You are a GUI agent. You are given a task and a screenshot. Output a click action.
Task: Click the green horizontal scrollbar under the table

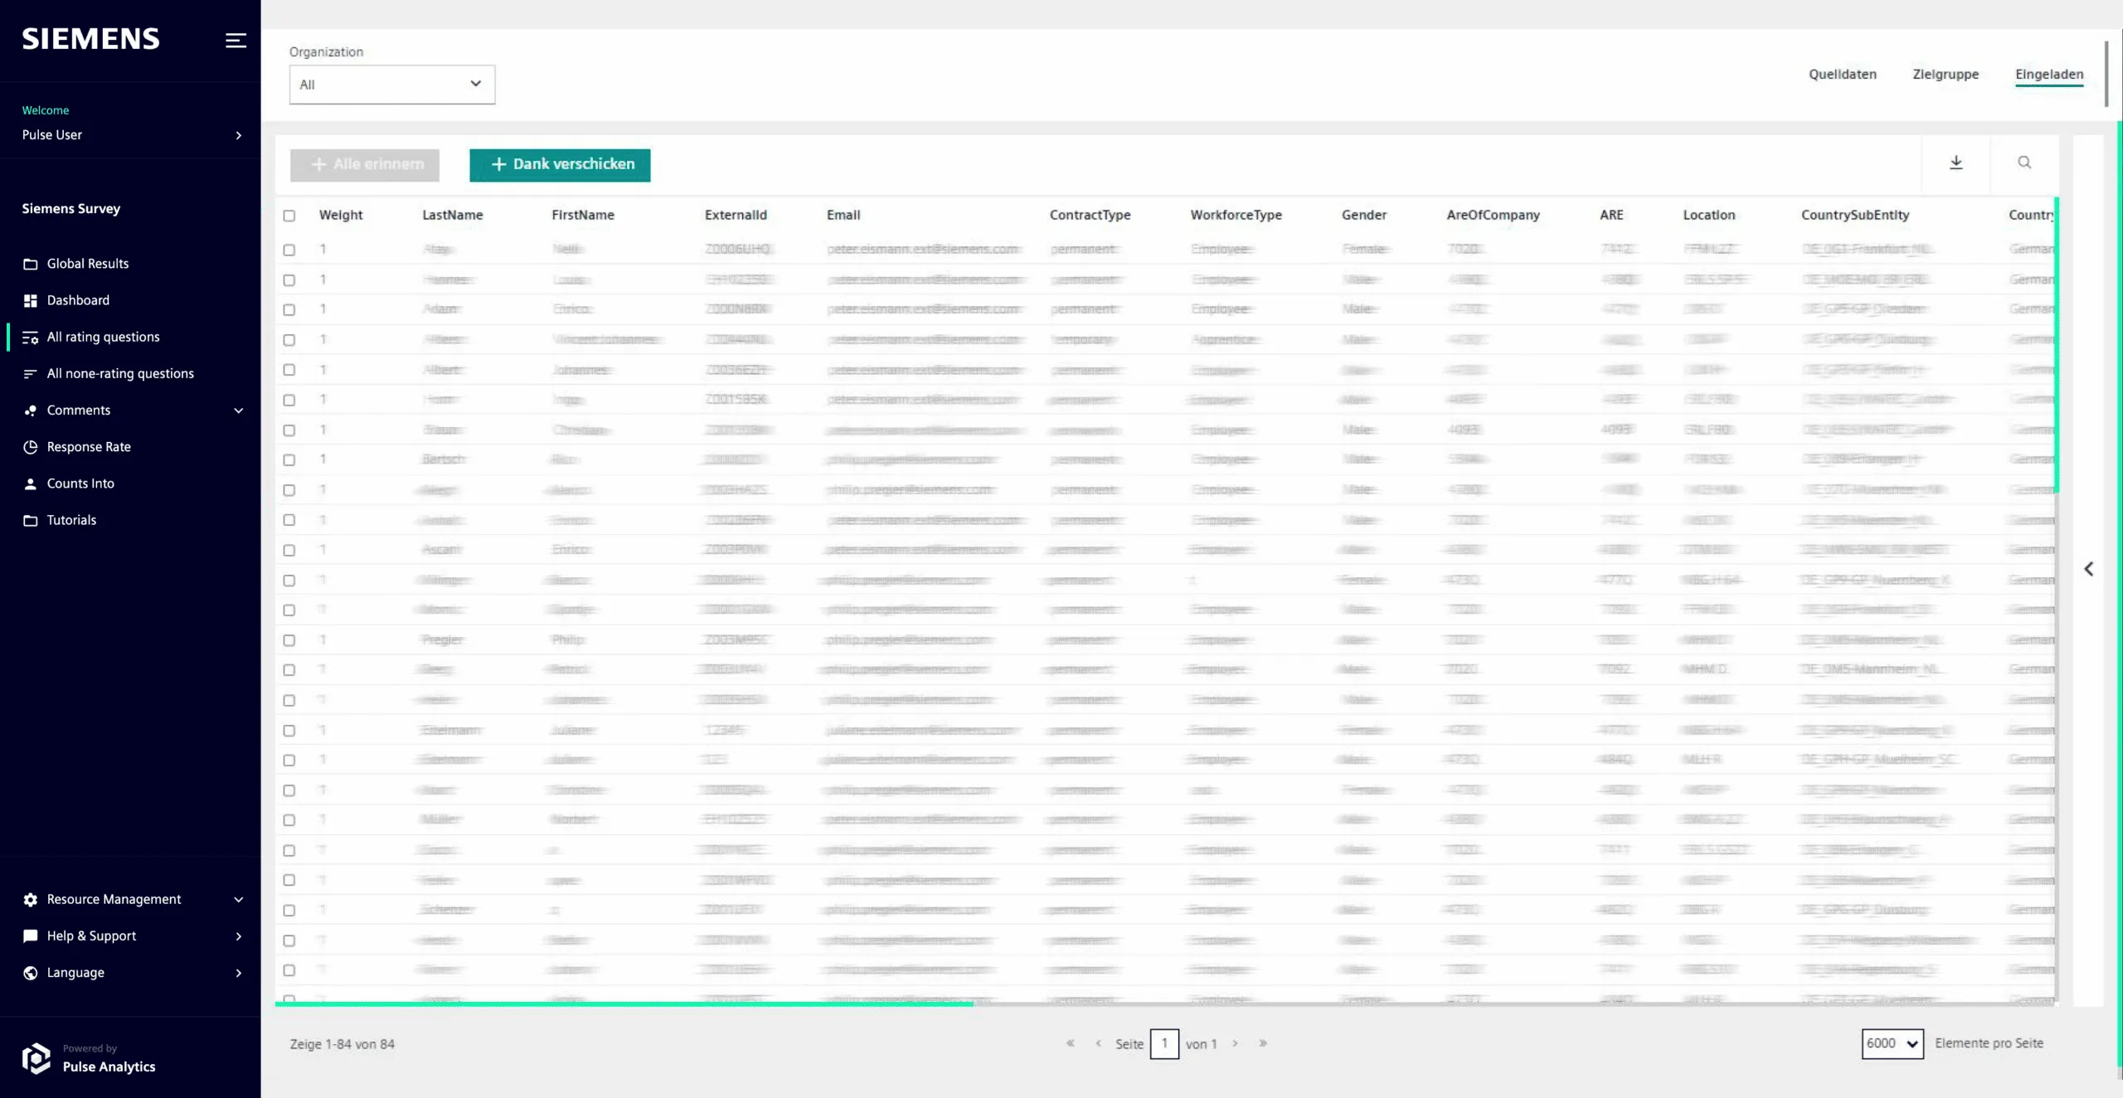tap(624, 1003)
